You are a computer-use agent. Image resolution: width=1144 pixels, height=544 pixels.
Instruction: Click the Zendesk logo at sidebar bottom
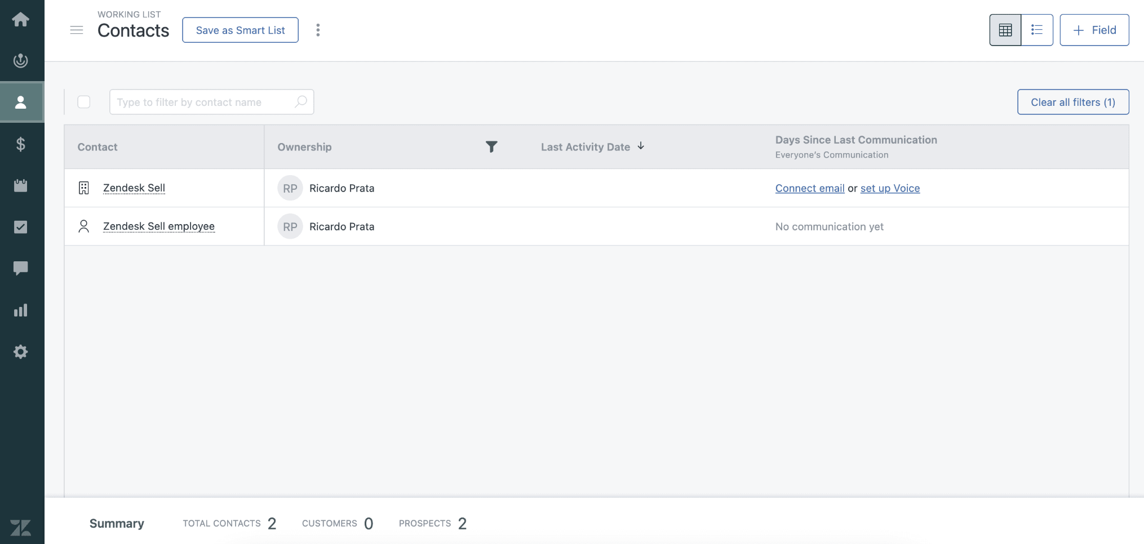click(x=21, y=528)
